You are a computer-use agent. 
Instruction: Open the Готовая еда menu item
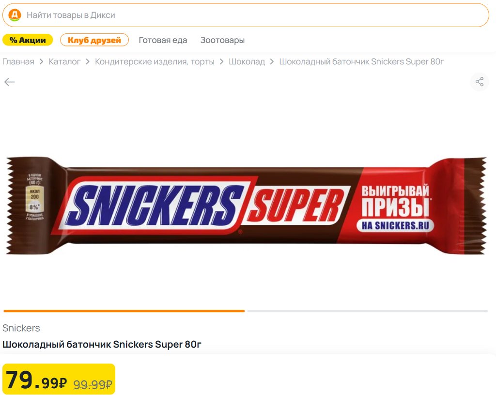click(x=163, y=40)
